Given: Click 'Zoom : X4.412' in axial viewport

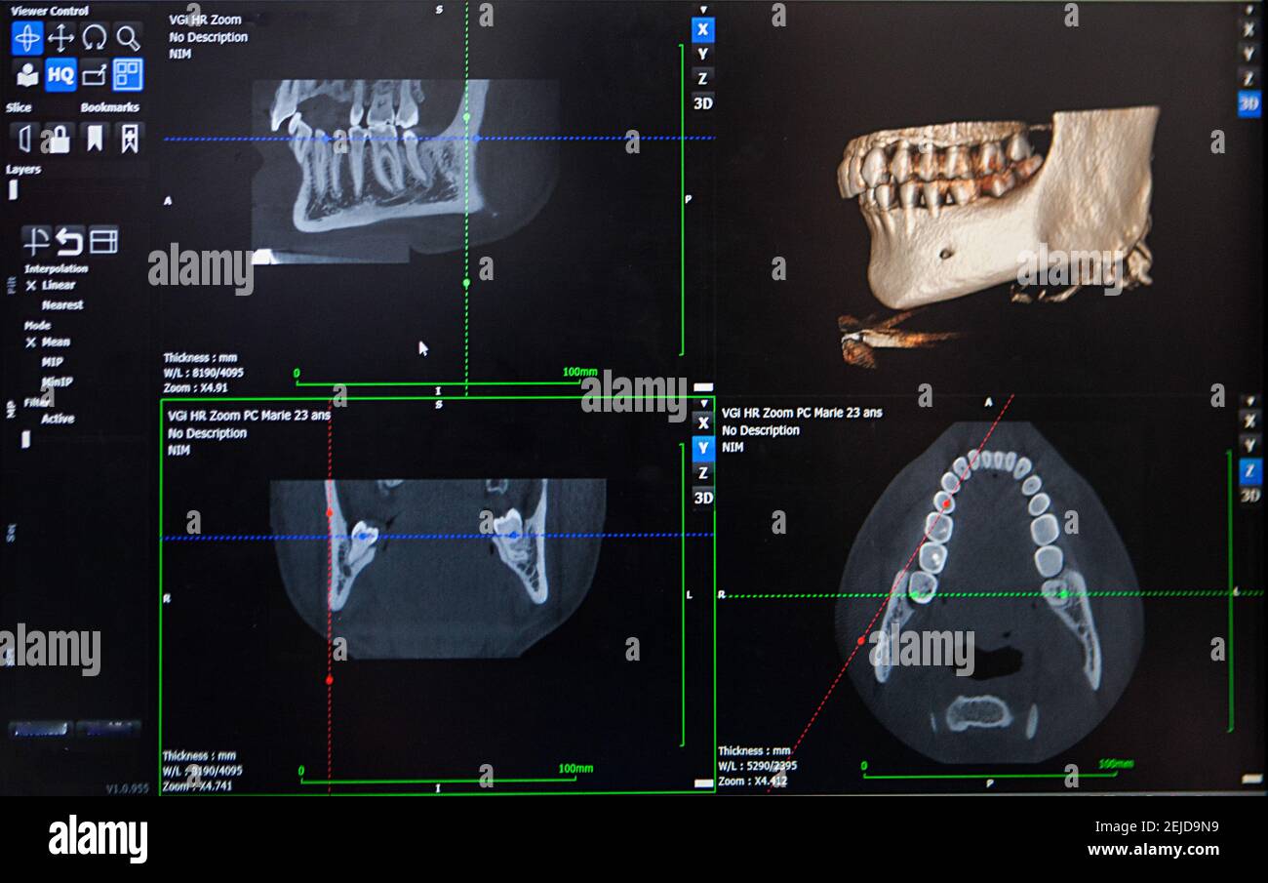Looking at the screenshot, I should point(753,781).
